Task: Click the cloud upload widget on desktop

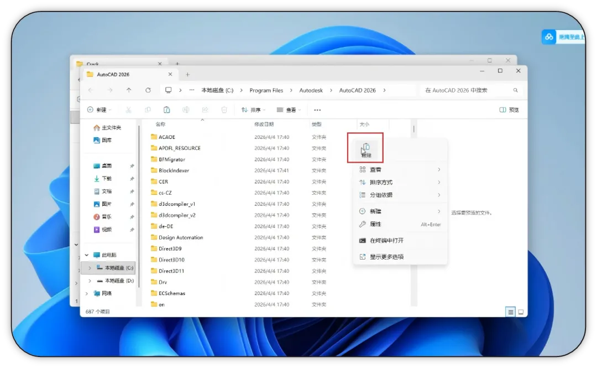Action: [563, 37]
